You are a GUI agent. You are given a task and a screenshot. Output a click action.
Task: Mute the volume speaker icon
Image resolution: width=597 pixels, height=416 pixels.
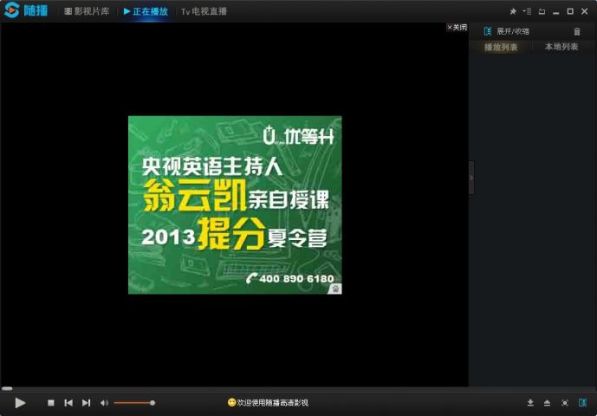[104, 403]
